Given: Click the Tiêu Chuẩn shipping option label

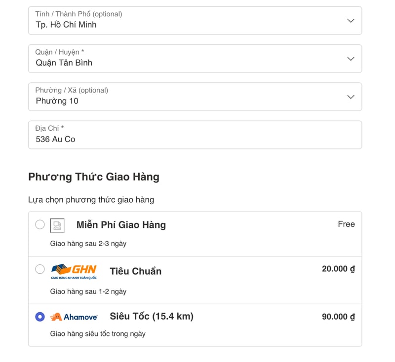Looking at the screenshot, I should tap(135, 271).
